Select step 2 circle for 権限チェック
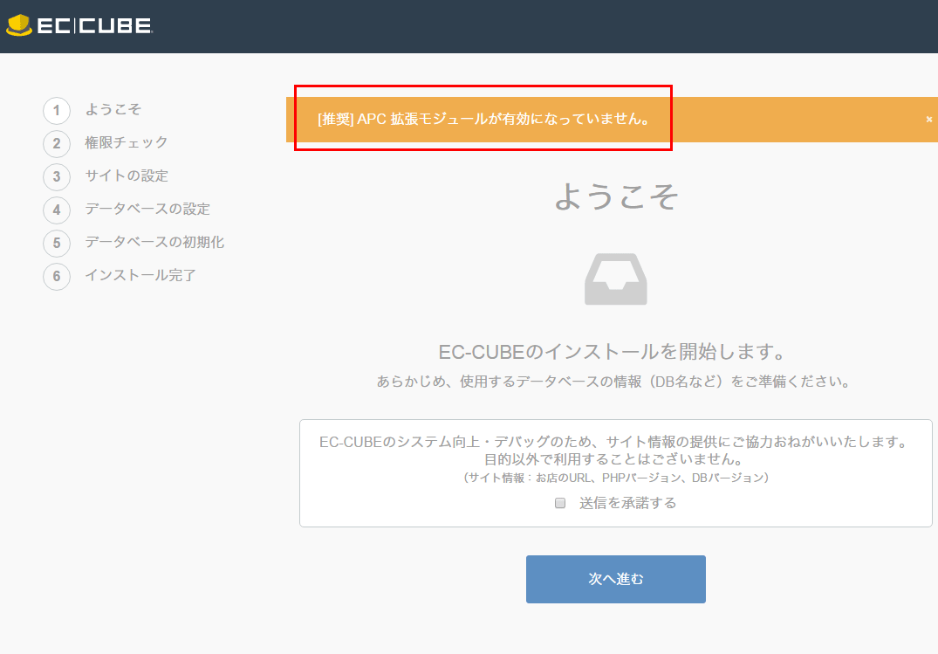This screenshot has width=938, height=654. [57, 143]
